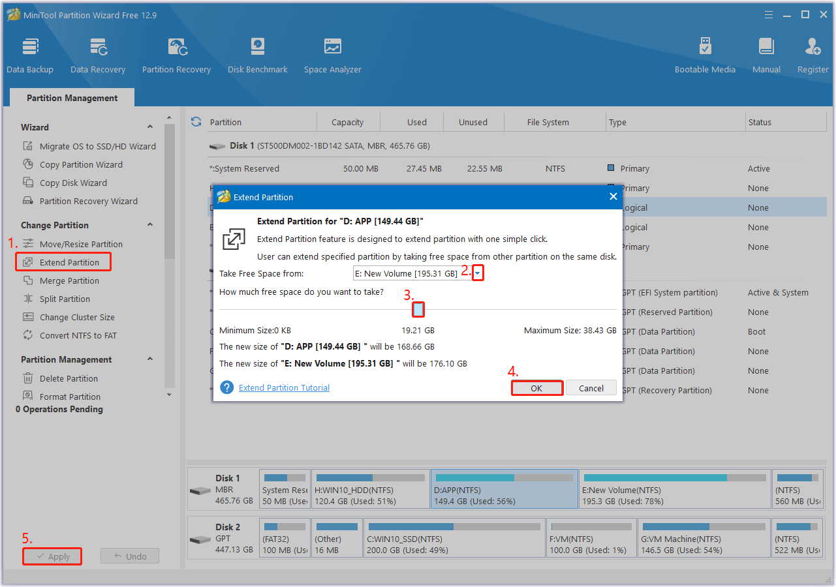Select the Partition Management tab

tap(72, 98)
